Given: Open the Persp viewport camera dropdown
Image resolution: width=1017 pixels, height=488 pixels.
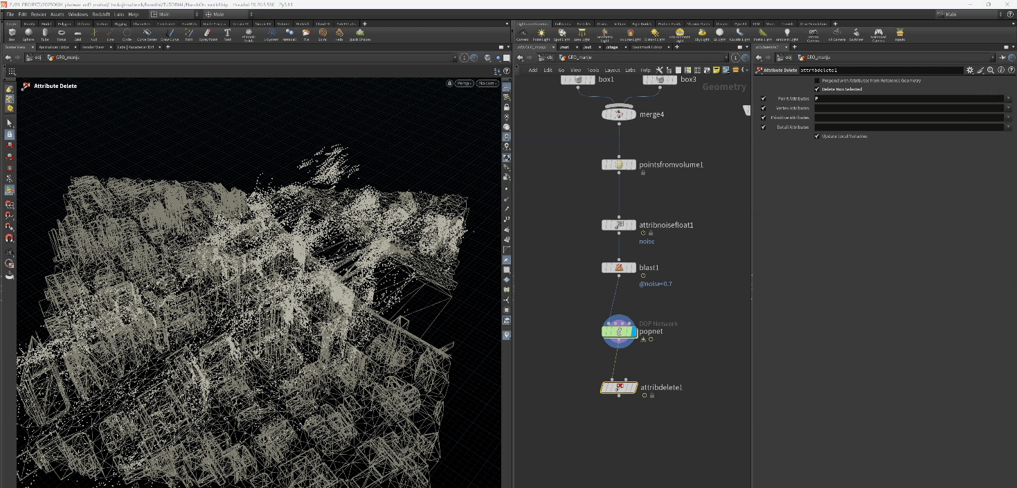Looking at the screenshot, I should (464, 83).
